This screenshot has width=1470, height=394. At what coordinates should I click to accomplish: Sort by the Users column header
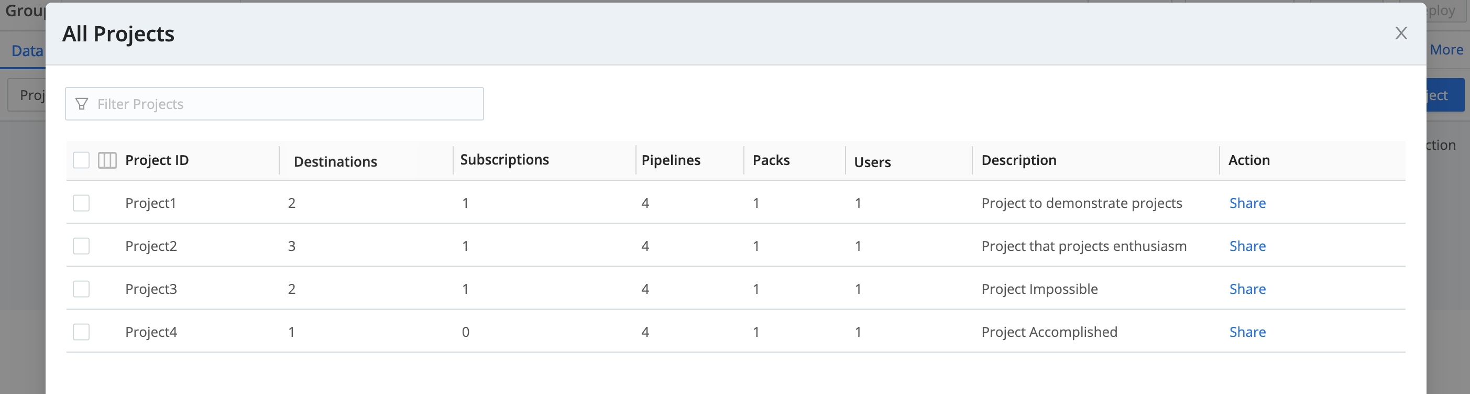click(873, 162)
